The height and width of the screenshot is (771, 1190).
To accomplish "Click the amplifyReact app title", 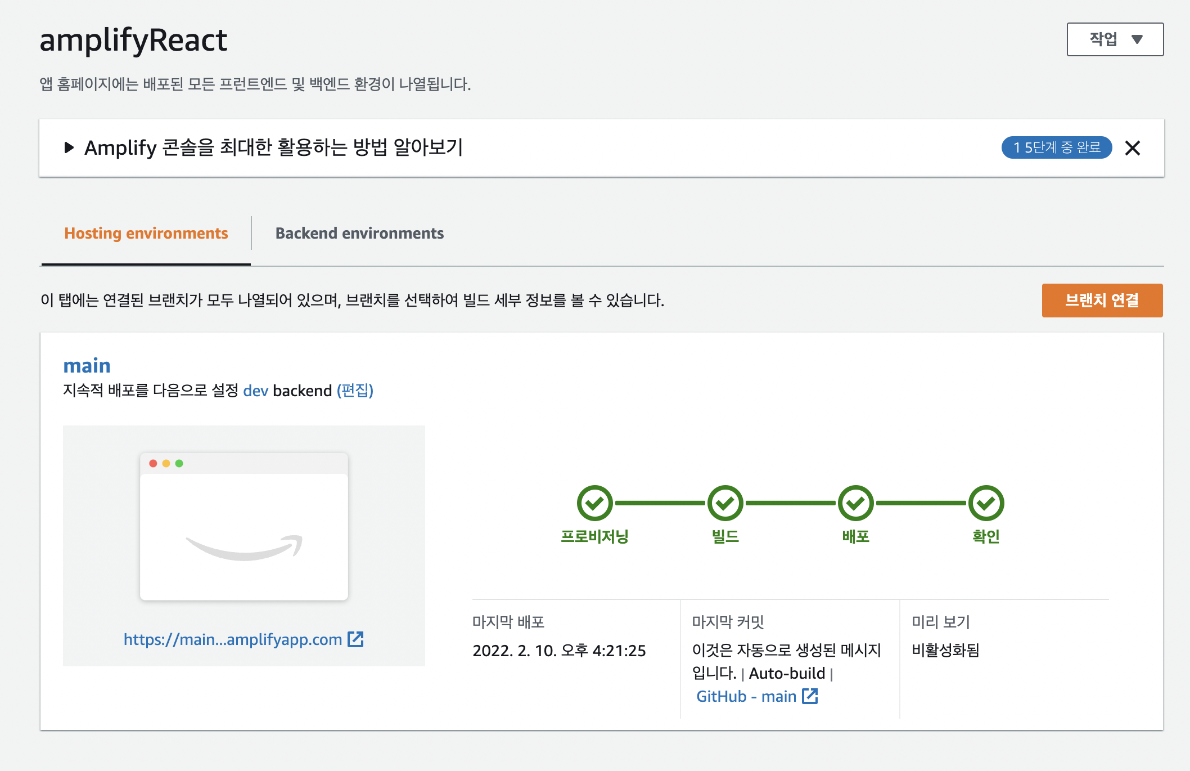I will pyautogui.click(x=133, y=41).
